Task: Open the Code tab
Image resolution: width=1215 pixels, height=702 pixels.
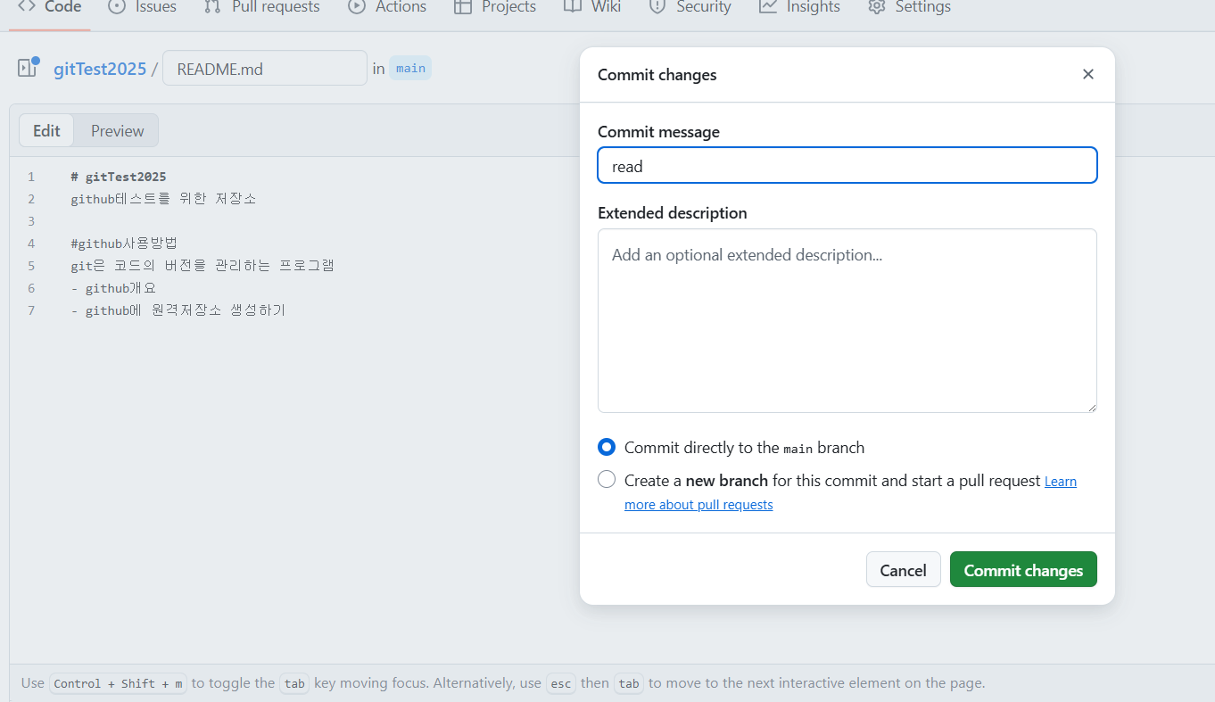Action: pos(50,7)
